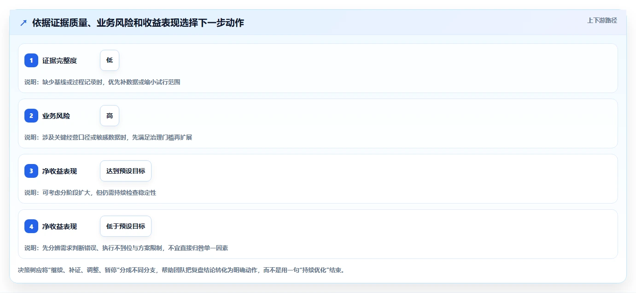Select the 达到预设目标 tag
Screen dimensions: 636x293
pos(126,171)
